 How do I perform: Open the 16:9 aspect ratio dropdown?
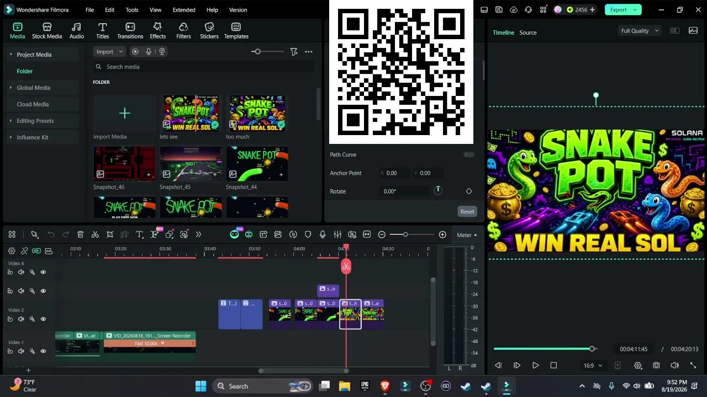(593, 365)
